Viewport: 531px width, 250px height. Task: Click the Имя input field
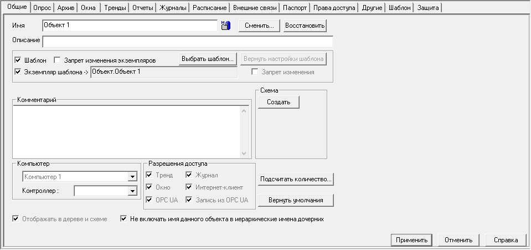pyautogui.click(x=130, y=25)
